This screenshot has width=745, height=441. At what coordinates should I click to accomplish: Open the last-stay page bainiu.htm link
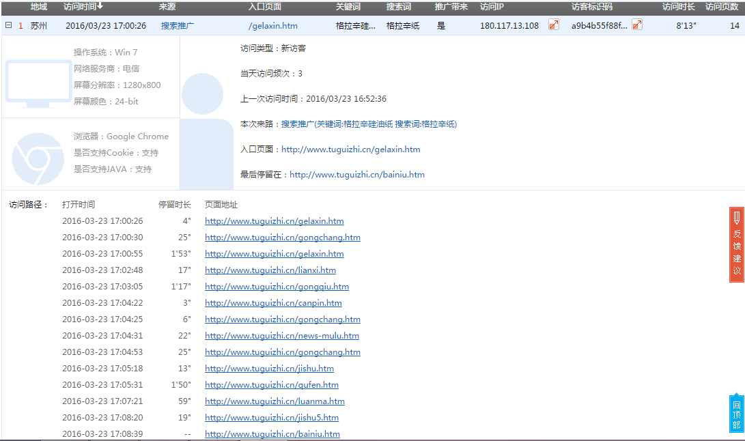click(357, 174)
